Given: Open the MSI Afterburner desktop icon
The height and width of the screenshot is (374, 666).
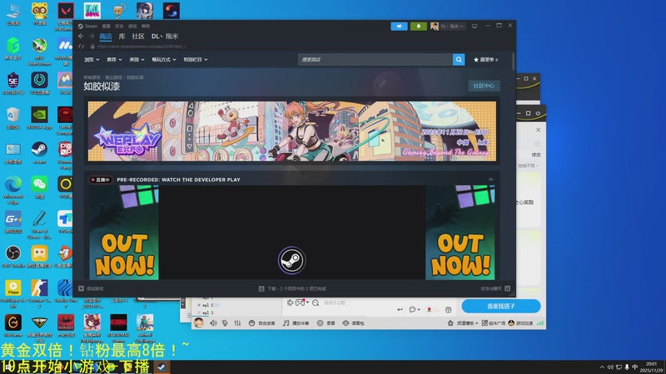Looking at the screenshot, I should 39,52.
